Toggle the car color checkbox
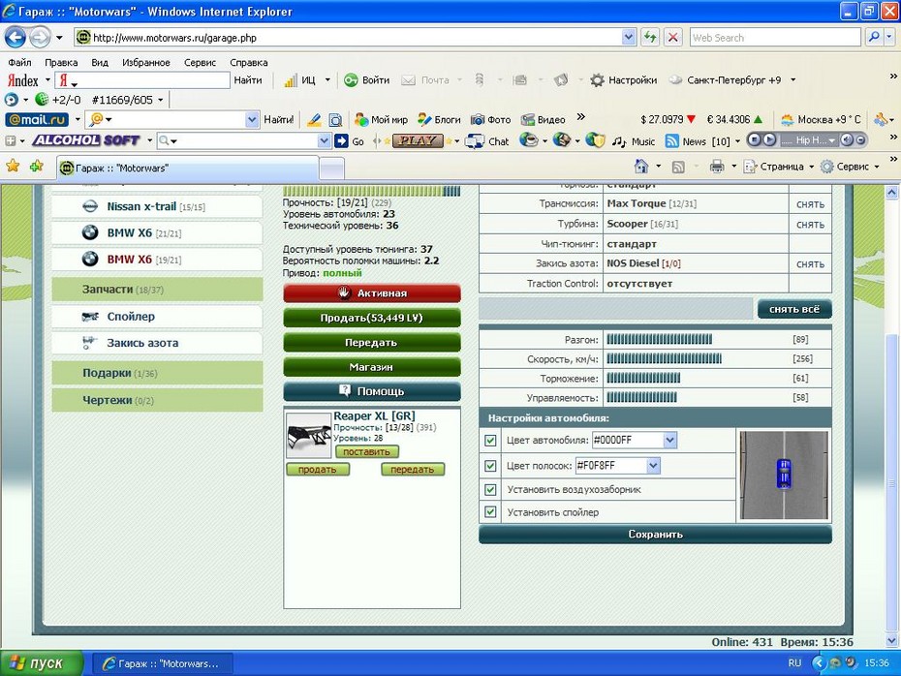This screenshot has height=676, width=901. click(x=490, y=441)
